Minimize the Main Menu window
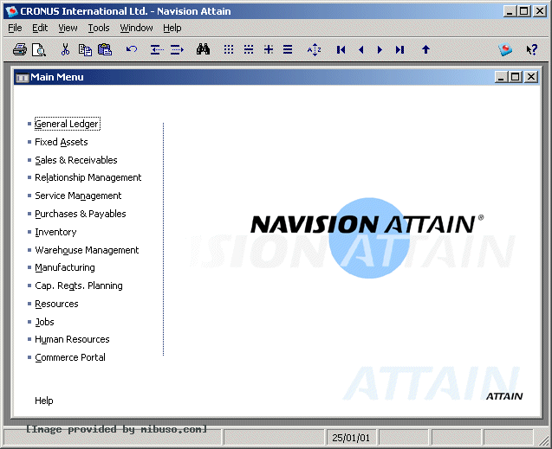552x449 pixels. [x=501, y=77]
